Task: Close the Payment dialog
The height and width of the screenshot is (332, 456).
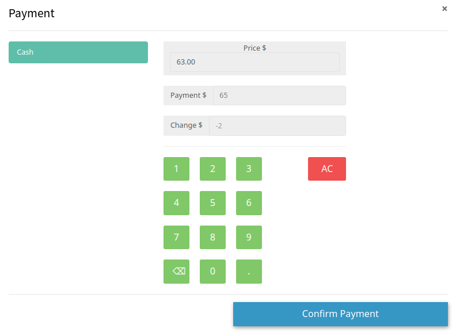Action: [444, 9]
